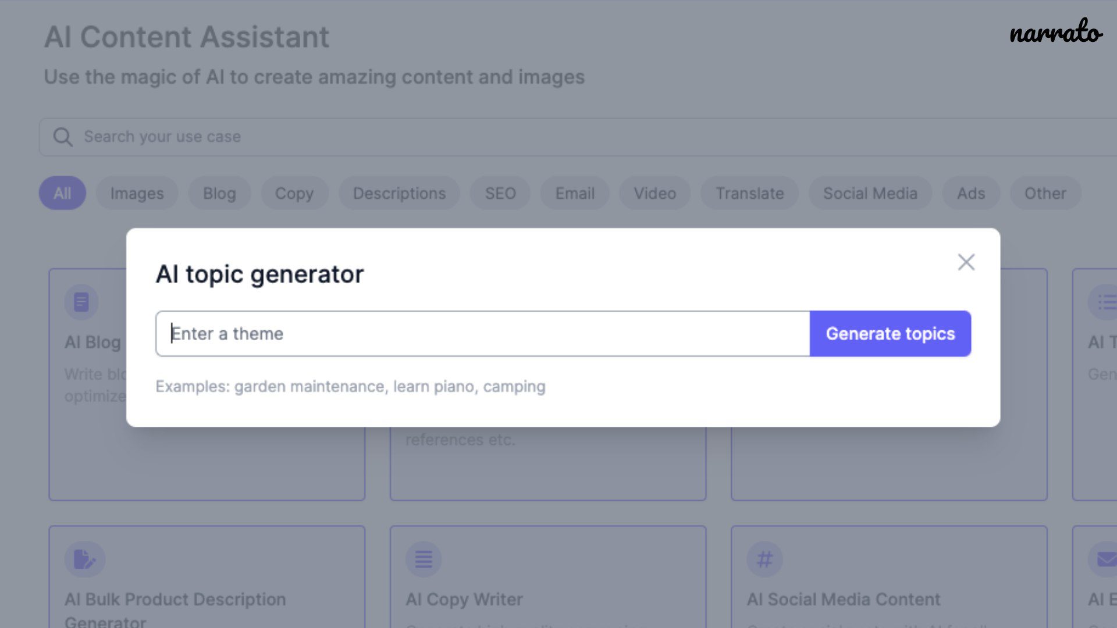This screenshot has width=1117, height=628.
Task: Click Generate topics button
Action: pos(890,333)
